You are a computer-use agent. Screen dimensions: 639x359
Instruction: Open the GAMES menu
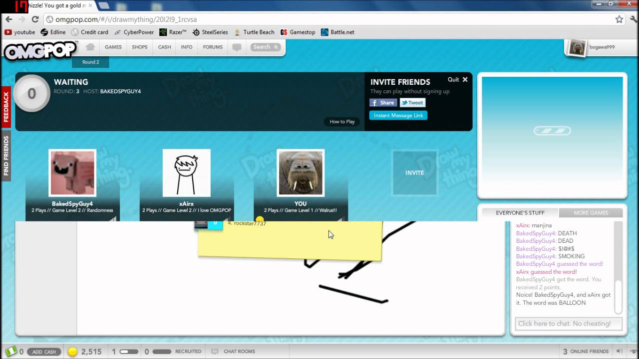click(113, 47)
